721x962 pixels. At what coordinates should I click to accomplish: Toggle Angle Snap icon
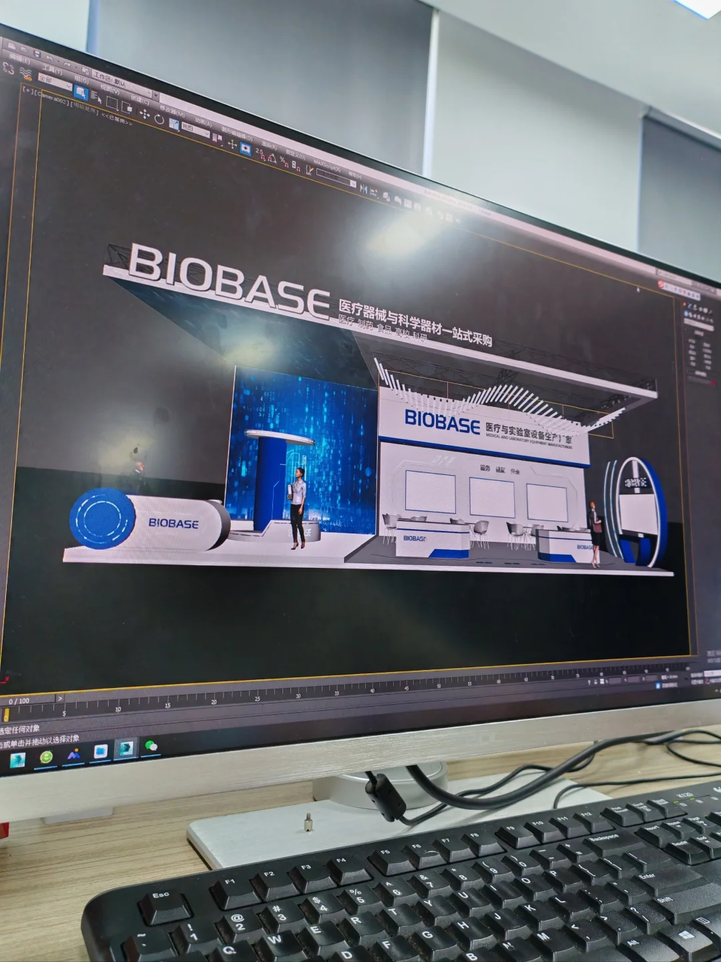pos(272,158)
